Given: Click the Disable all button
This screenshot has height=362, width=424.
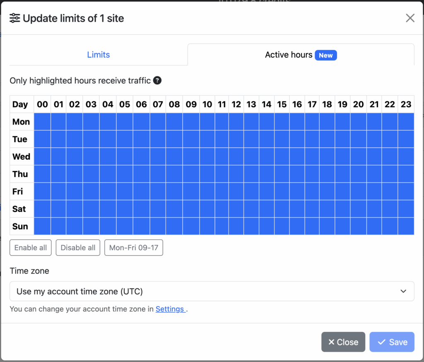Looking at the screenshot, I should coord(78,247).
